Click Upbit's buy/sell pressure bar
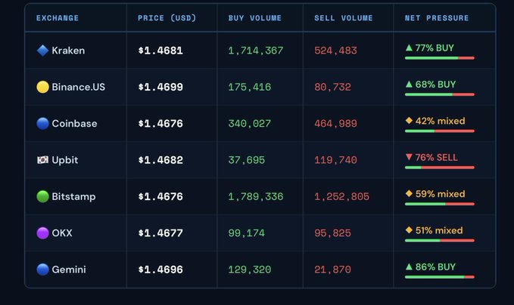 [x=440, y=168]
